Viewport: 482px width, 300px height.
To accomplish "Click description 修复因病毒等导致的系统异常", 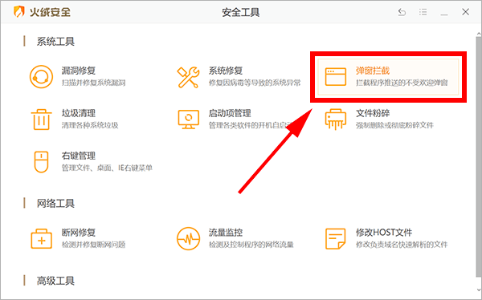I will tap(255, 83).
